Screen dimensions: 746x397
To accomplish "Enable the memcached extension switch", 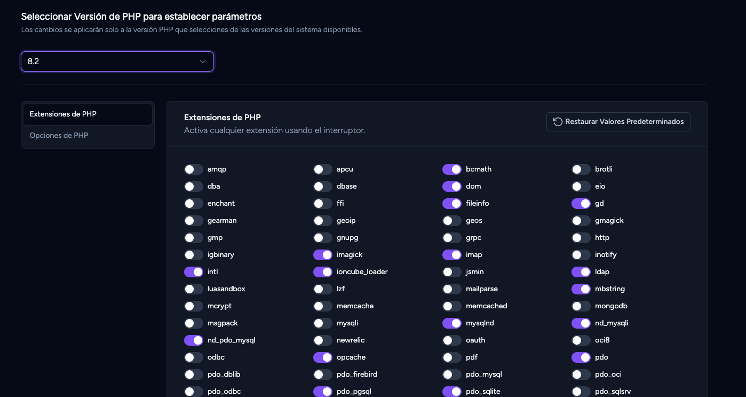I will tap(452, 306).
